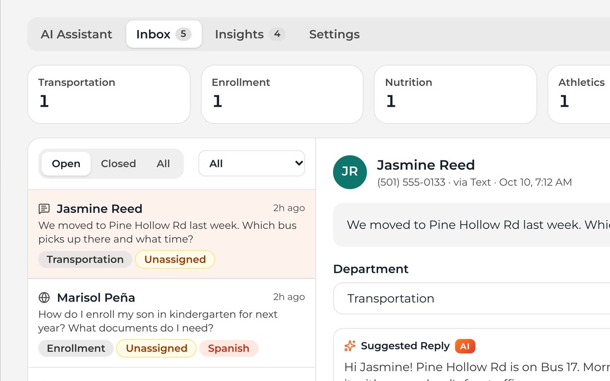Expand the All department filter dropdown
610x381 pixels.
pos(252,164)
